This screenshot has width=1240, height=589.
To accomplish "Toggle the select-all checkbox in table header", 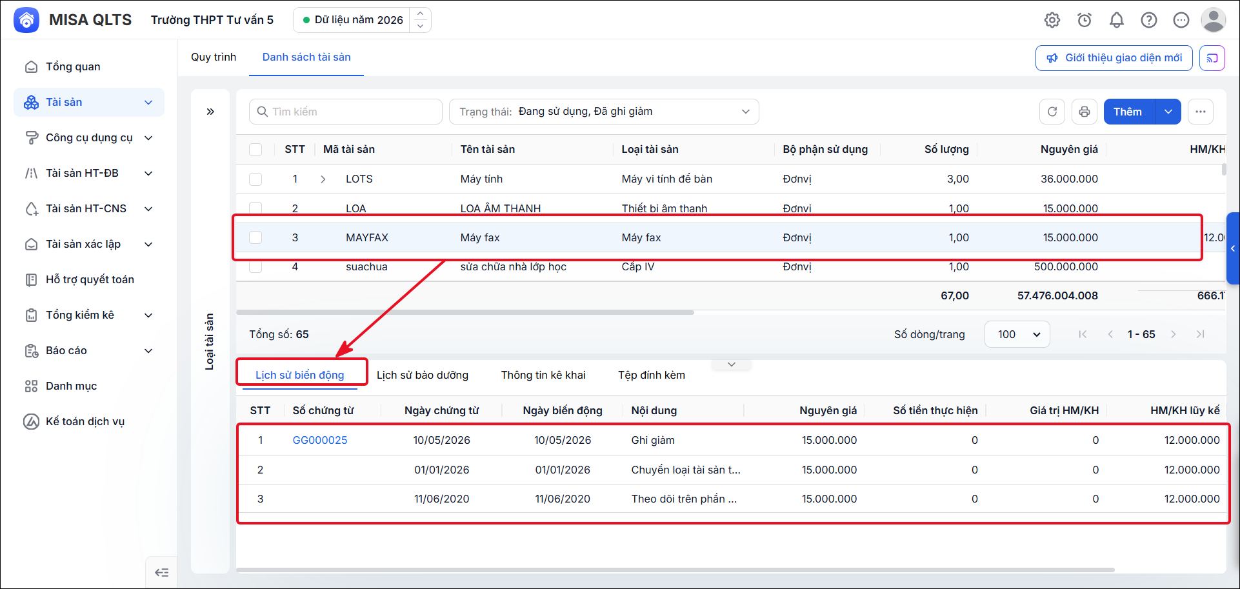I will click(x=255, y=150).
